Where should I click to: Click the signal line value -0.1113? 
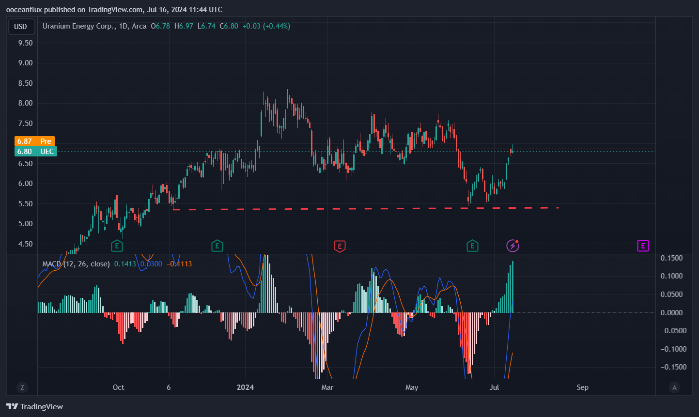[179, 264]
